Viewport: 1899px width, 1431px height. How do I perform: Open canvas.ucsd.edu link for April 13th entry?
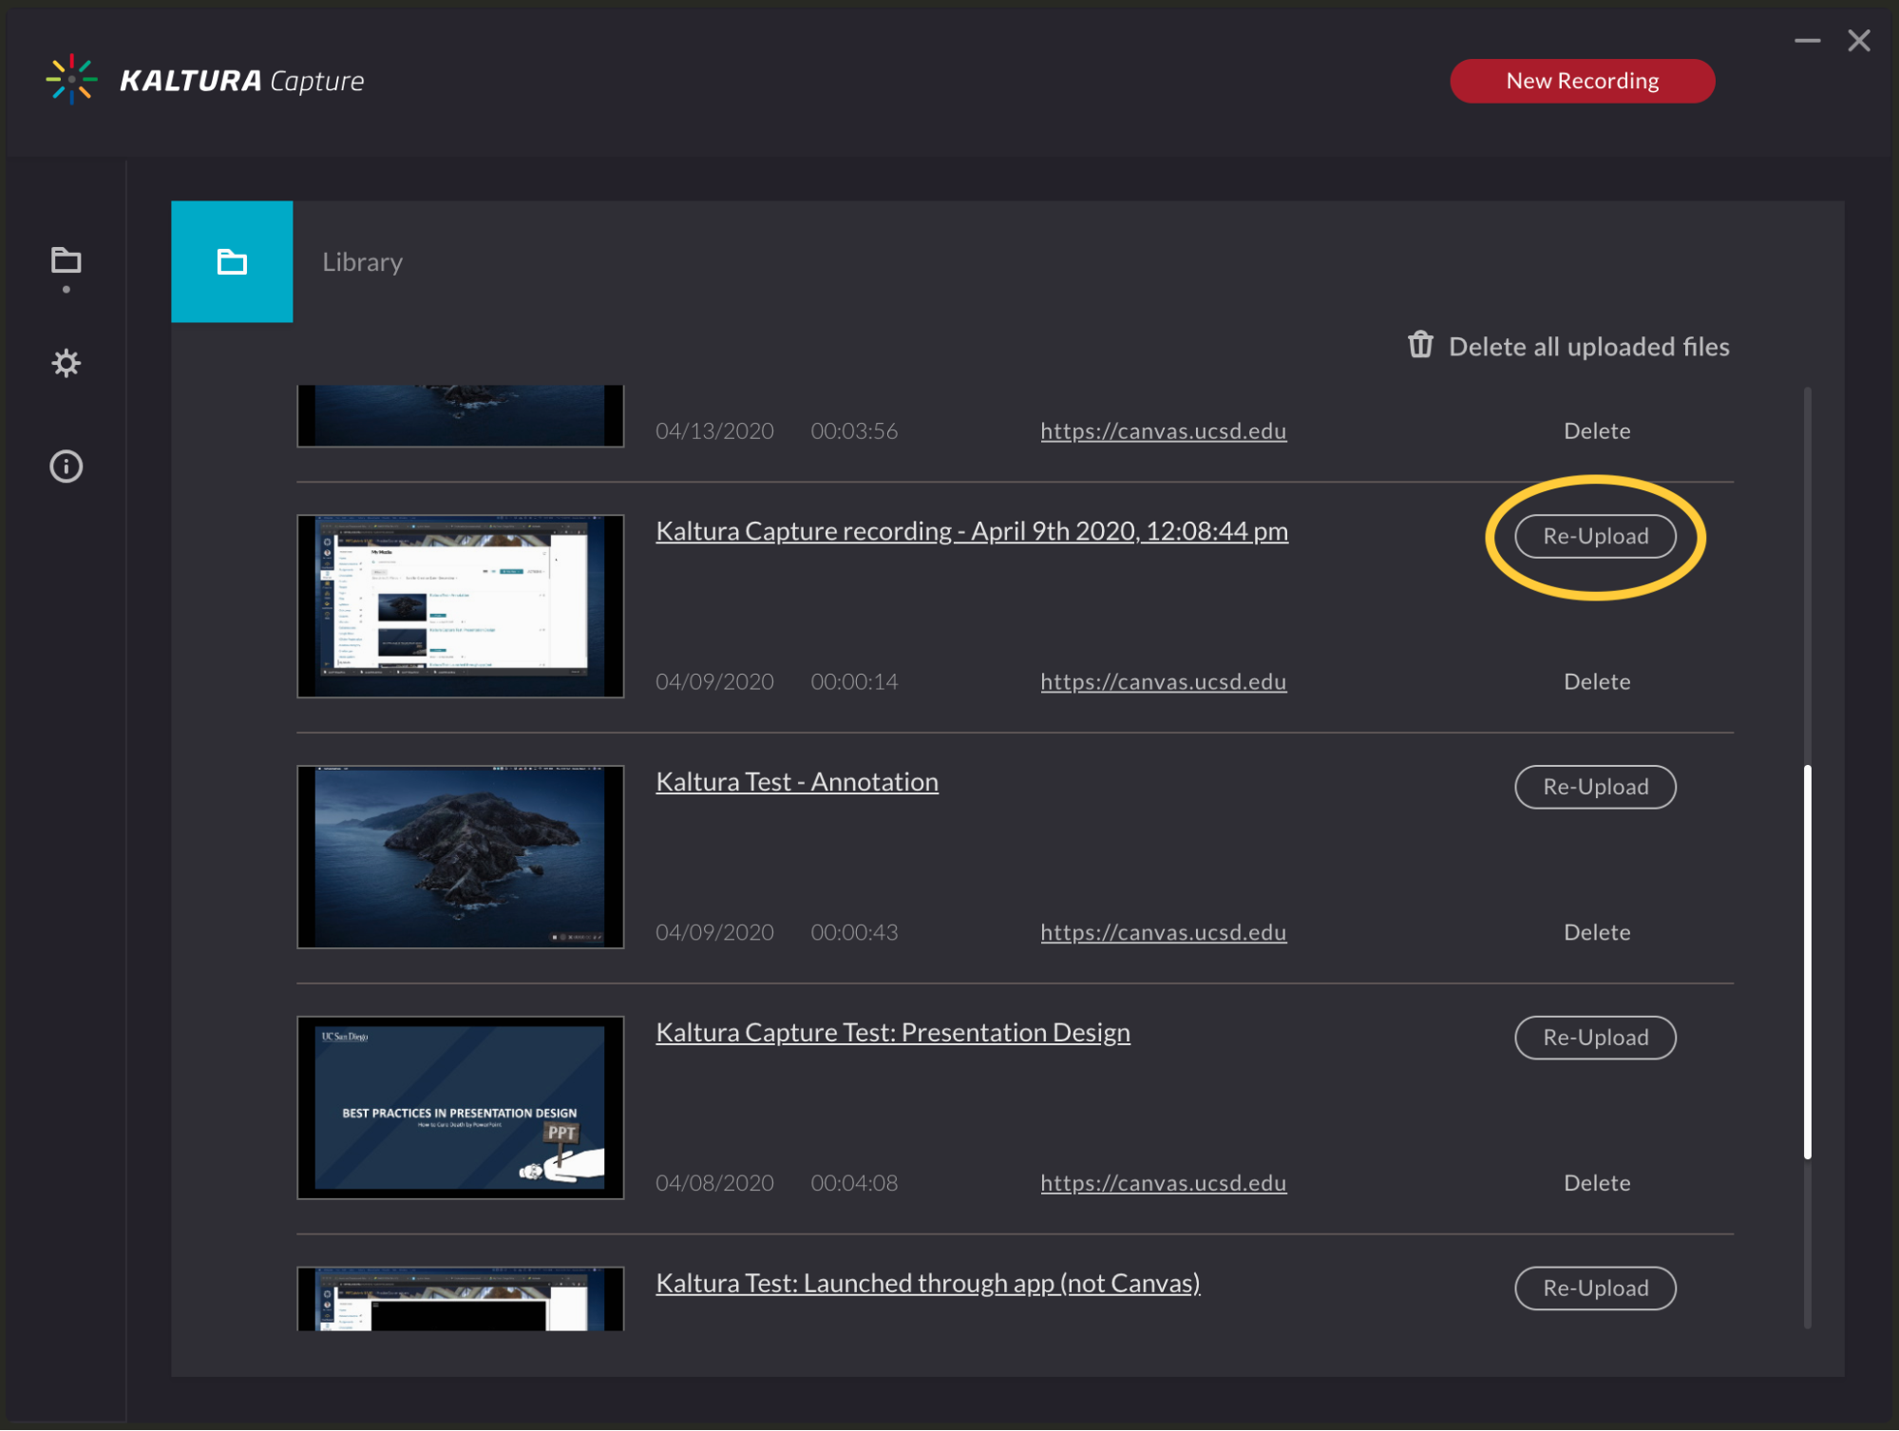1166,429
